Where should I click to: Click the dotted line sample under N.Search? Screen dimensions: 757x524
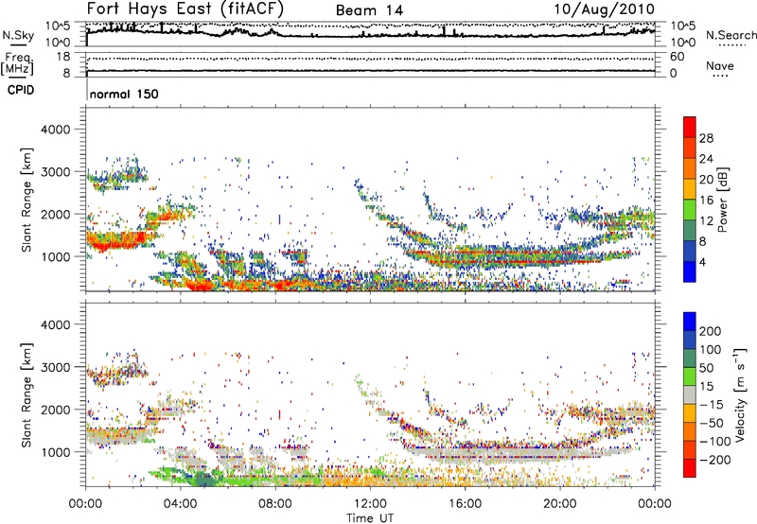[x=732, y=44]
